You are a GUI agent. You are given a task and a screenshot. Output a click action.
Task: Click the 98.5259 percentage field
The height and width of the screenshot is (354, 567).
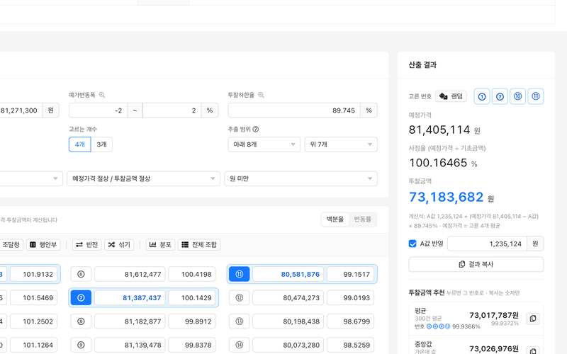350,345
